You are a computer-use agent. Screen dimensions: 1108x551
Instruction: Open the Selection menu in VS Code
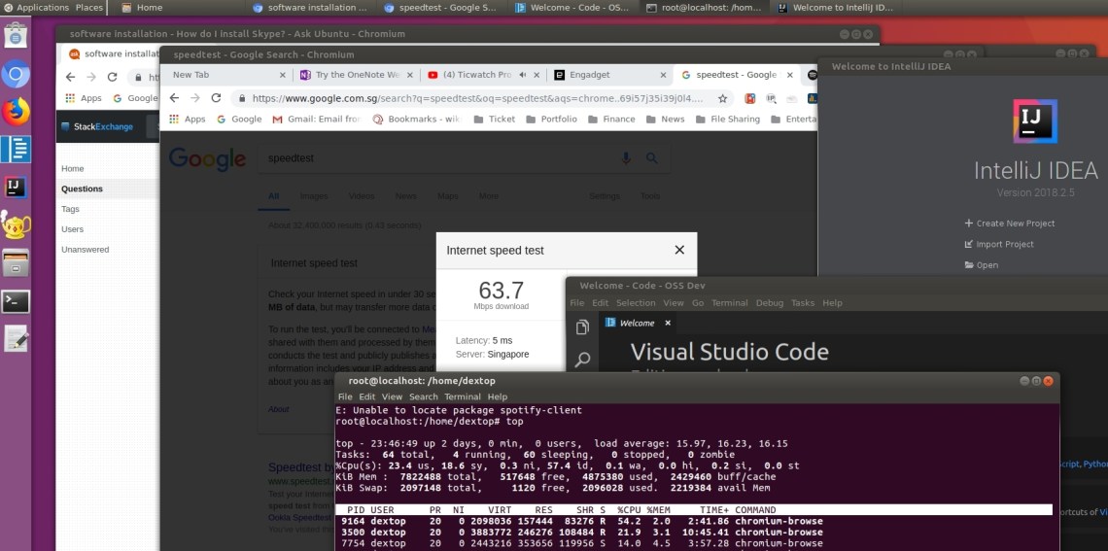(636, 303)
